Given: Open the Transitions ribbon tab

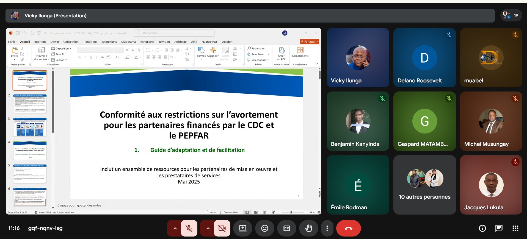Looking at the screenshot, I should (x=90, y=42).
